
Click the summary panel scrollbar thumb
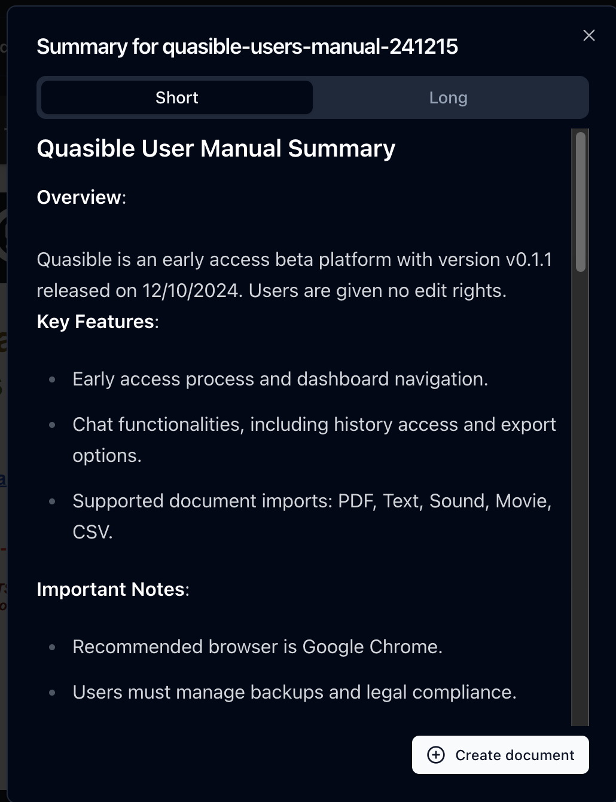(580, 202)
